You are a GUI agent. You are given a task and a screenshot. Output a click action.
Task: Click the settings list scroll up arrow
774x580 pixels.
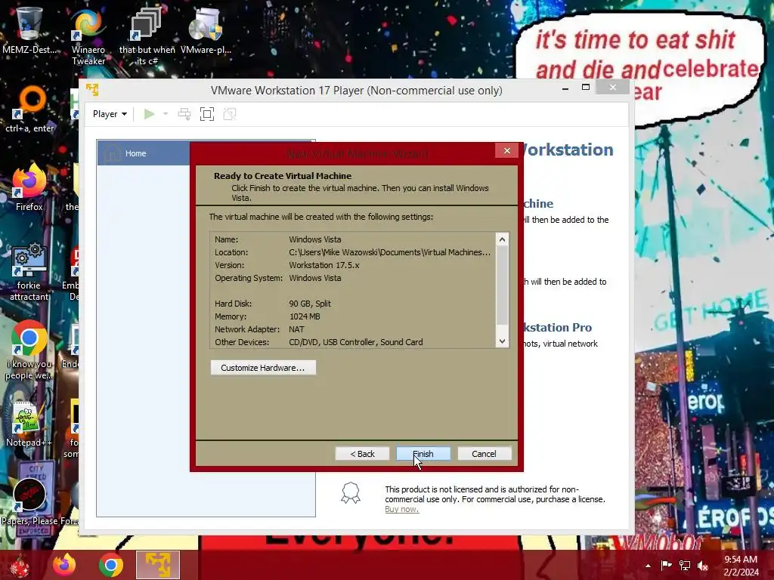[502, 239]
